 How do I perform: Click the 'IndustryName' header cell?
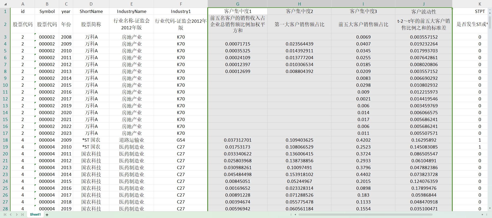132,11
